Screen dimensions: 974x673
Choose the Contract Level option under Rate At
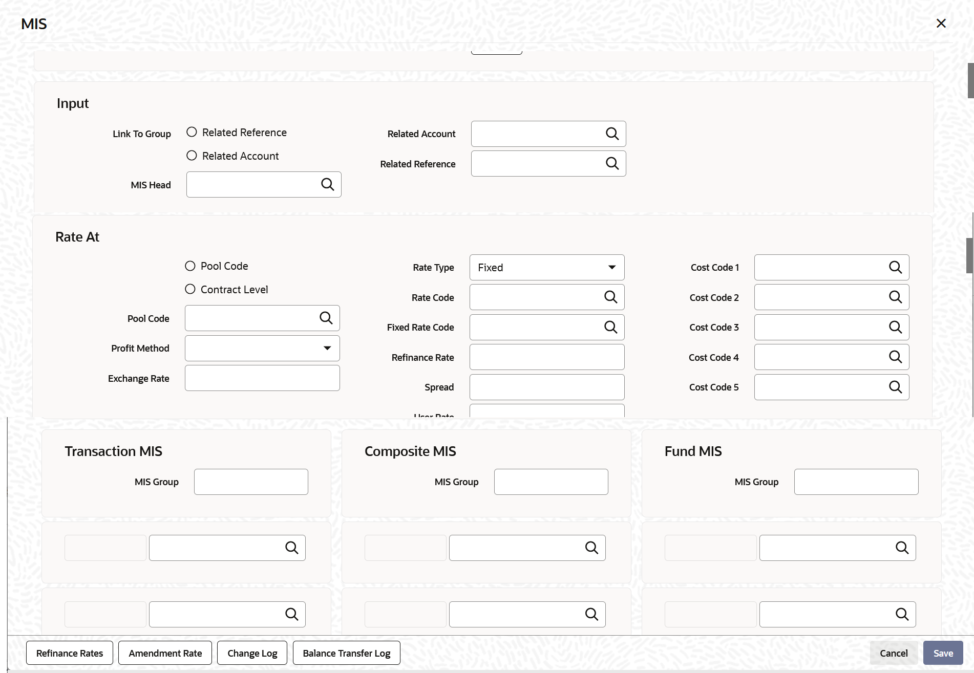pos(190,289)
